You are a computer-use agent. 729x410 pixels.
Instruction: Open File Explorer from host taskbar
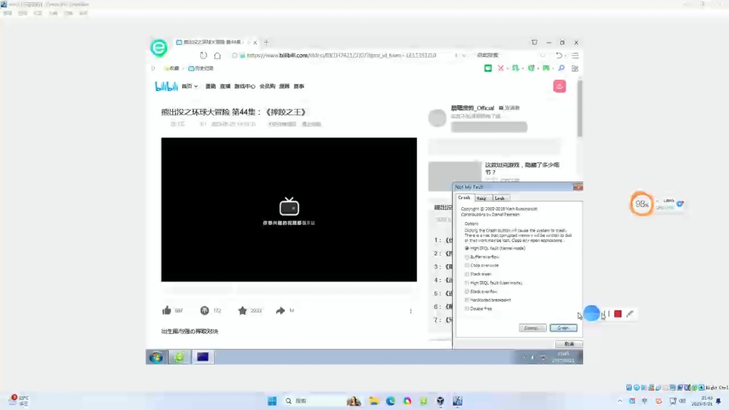coord(374,401)
